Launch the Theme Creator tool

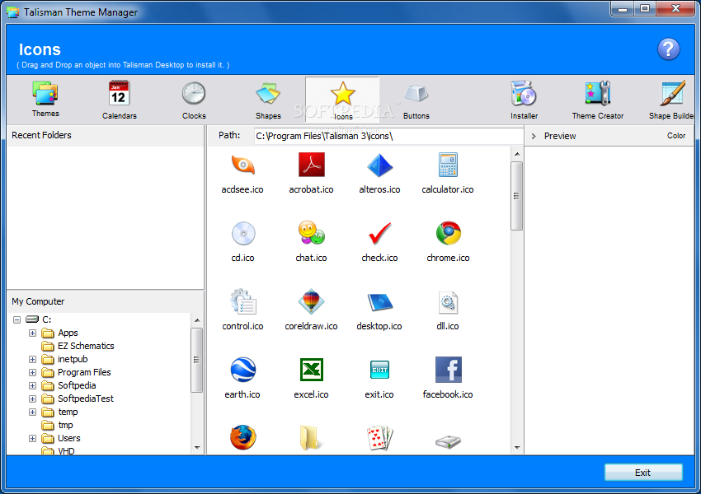coord(598,100)
